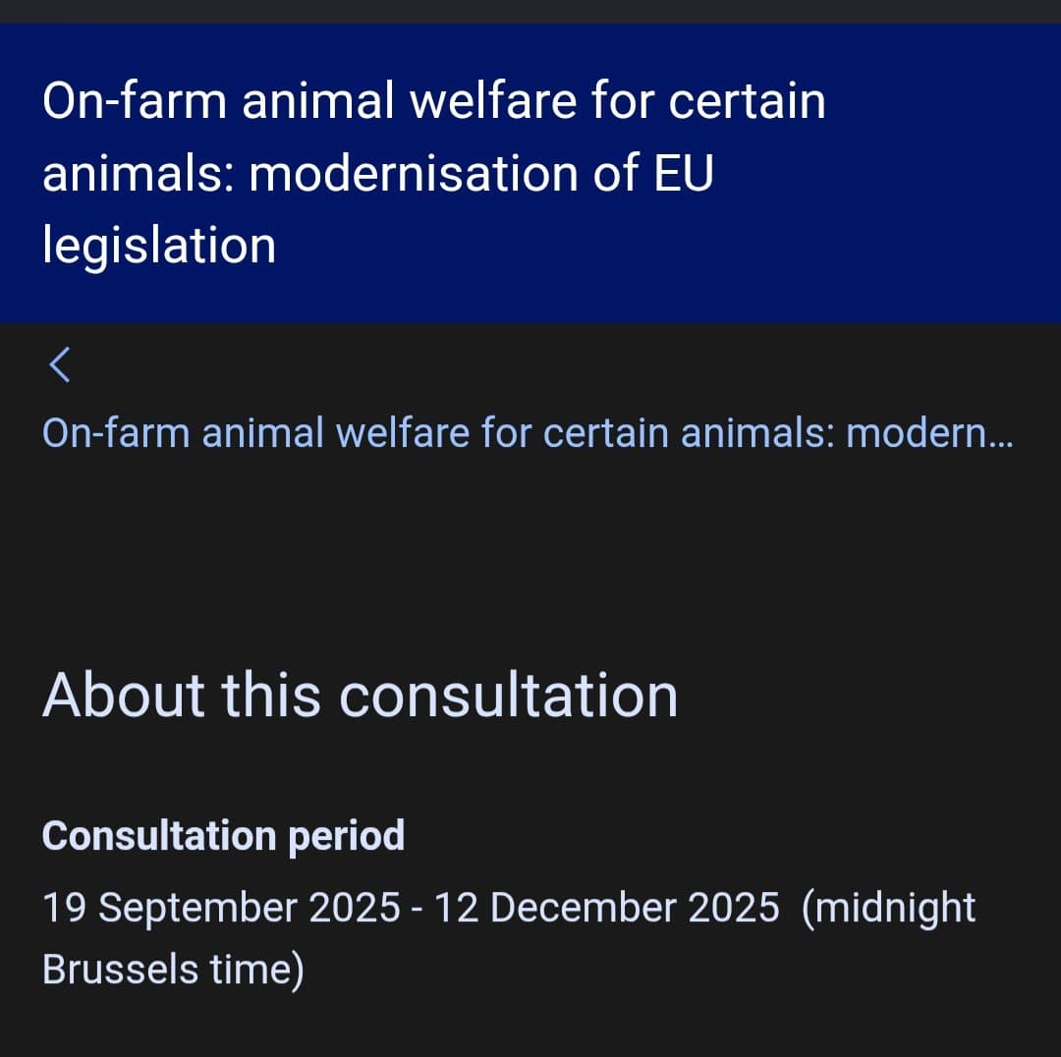Click the back chevron arrow
The image size is (1061, 1057).
60,364
